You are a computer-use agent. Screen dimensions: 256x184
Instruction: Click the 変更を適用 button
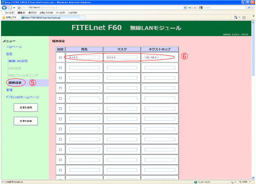click(26, 108)
